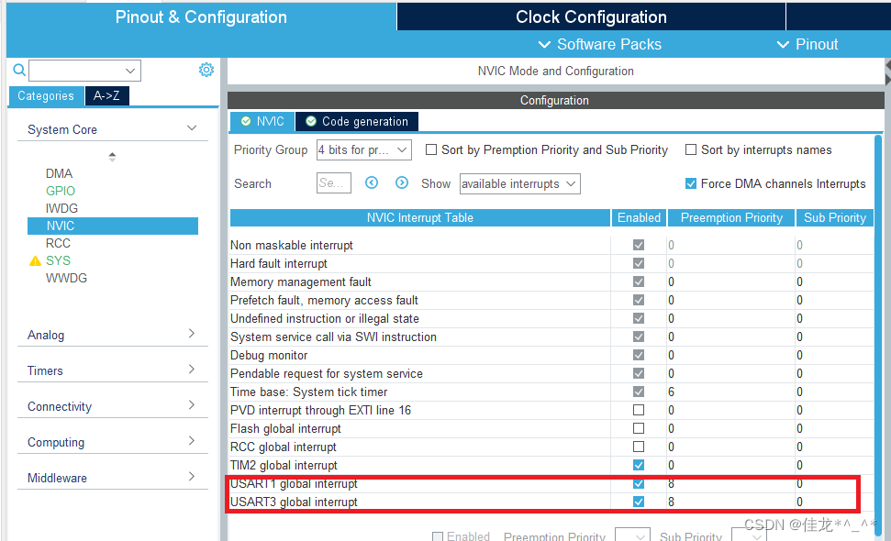891x541 pixels.
Task: Select Hard fault interrupt row name
Action: click(278, 263)
